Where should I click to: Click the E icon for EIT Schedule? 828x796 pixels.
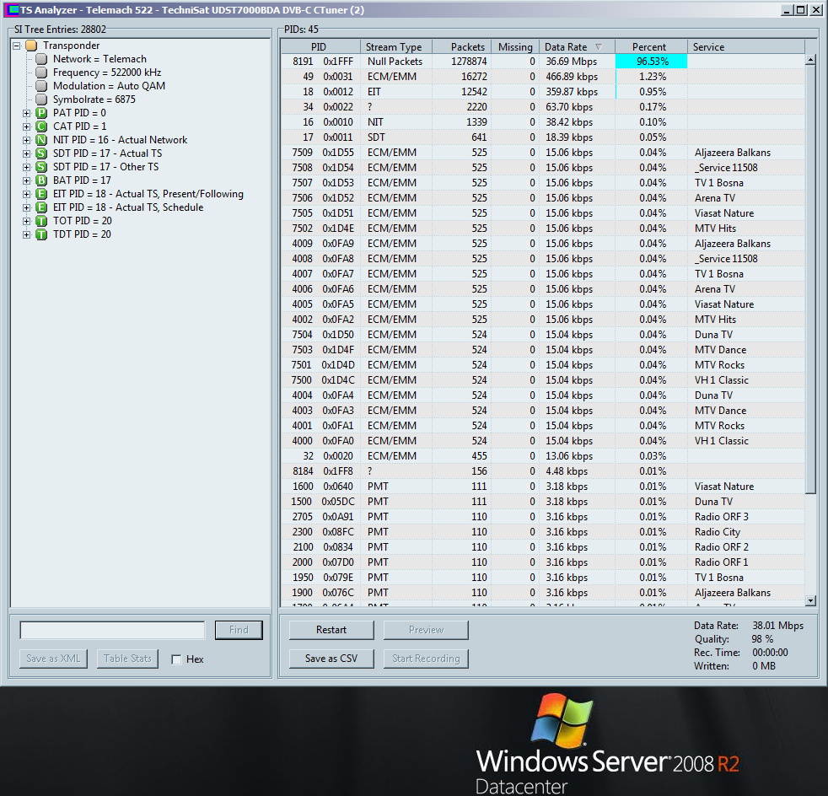41,207
